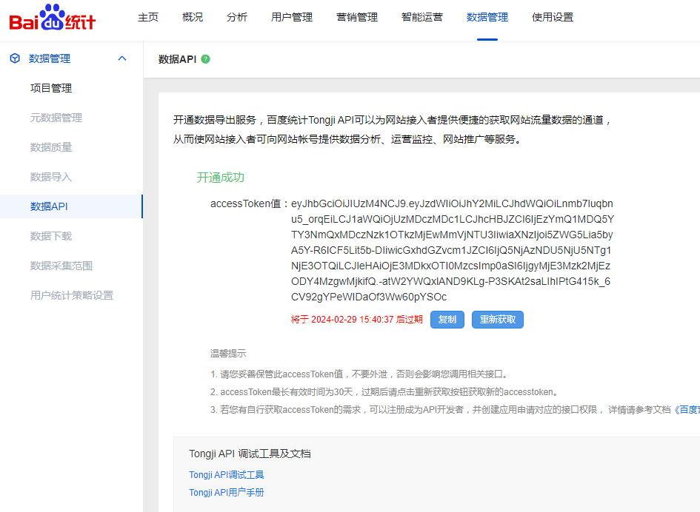Collapse the 数据管理 sidebar section
The image size is (700, 512).
click(122, 58)
